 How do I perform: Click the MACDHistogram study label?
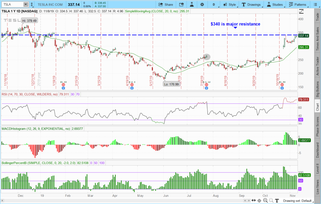pyautogui.click(x=36, y=129)
